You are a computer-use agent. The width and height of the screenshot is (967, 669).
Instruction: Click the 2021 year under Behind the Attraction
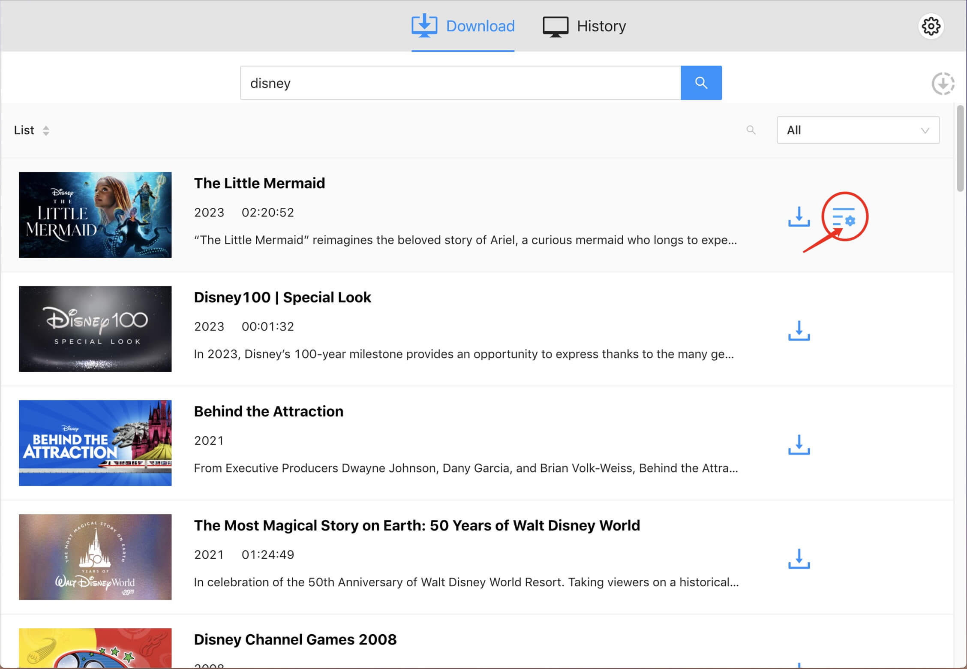point(209,440)
